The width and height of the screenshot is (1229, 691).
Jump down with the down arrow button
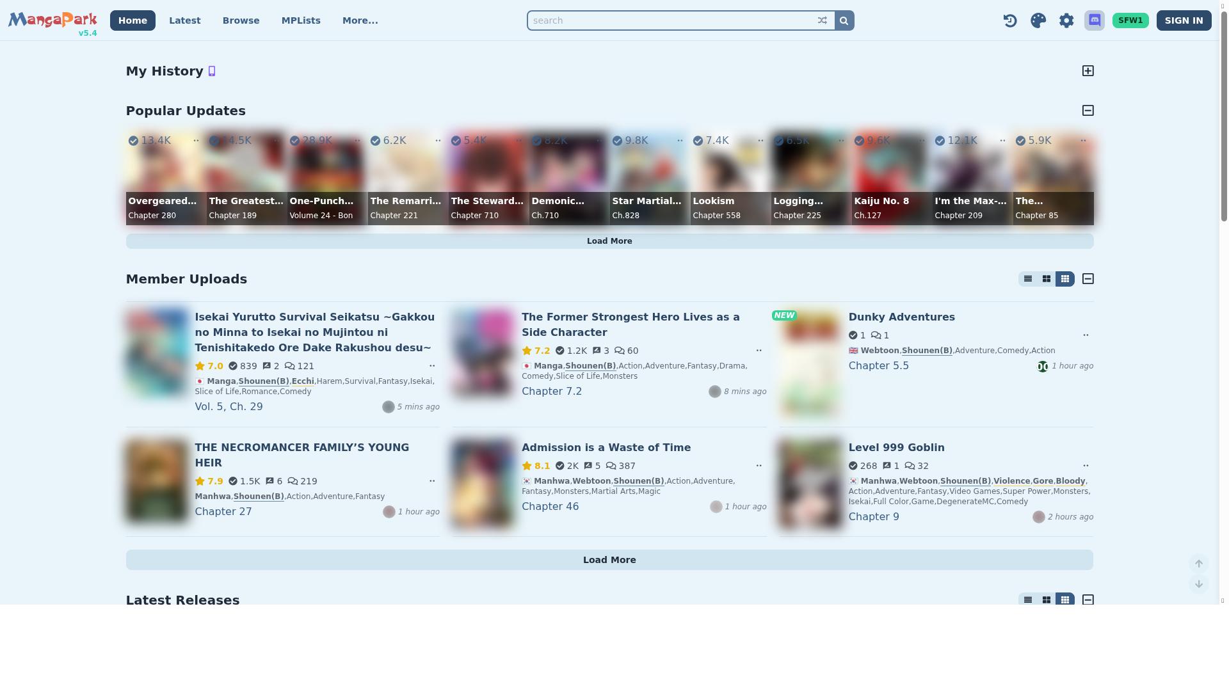(x=1199, y=584)
